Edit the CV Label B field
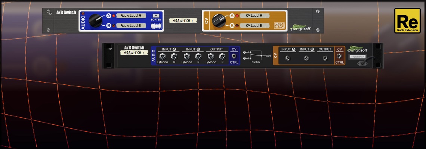This screenshot has height=149, width=426. 254,26
